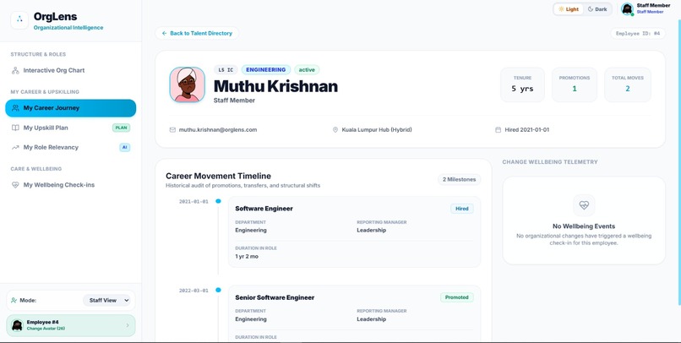The image size is (681, 343).
Task: Open the Staff Member profile avatar
Action: point(627,8)
